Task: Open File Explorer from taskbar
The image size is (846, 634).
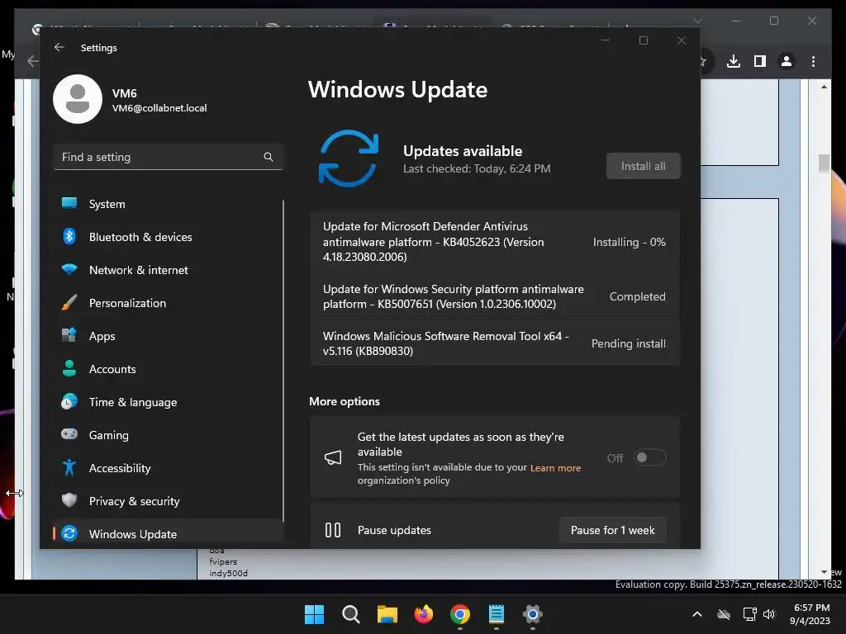Action: 387,614
